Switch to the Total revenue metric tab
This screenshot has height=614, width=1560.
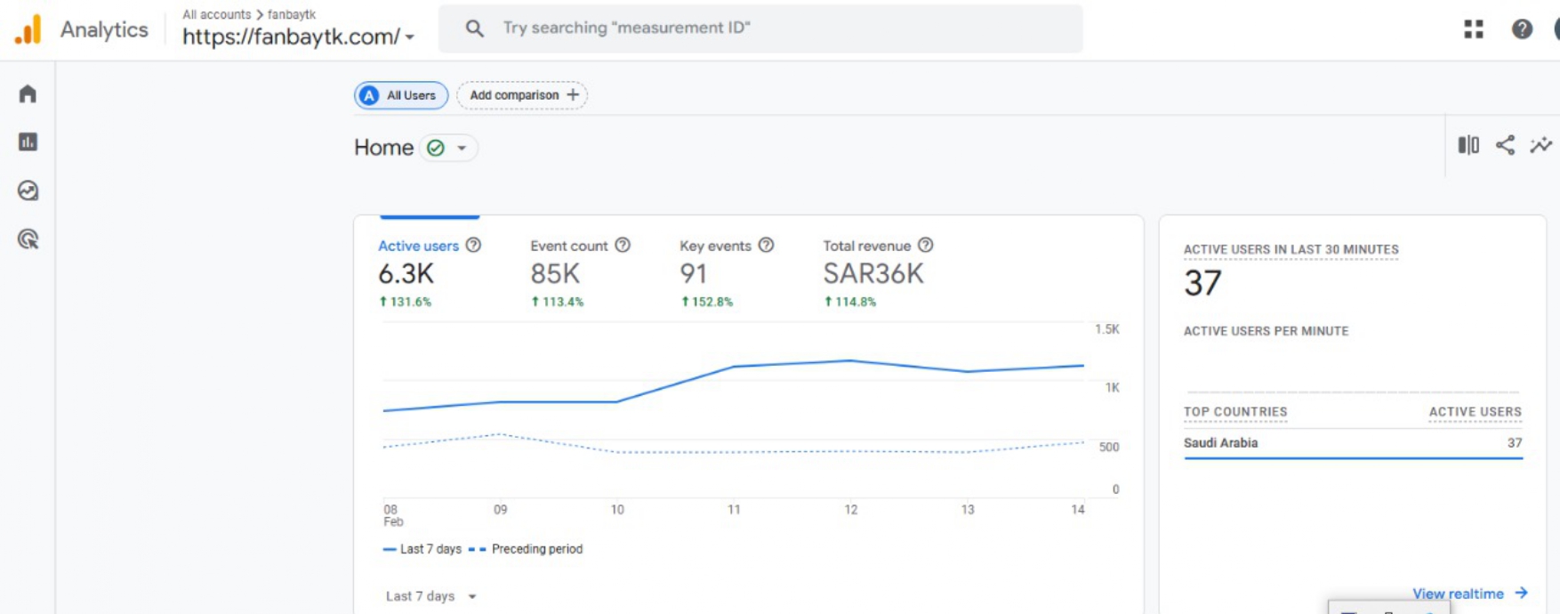tap(866, 246)
